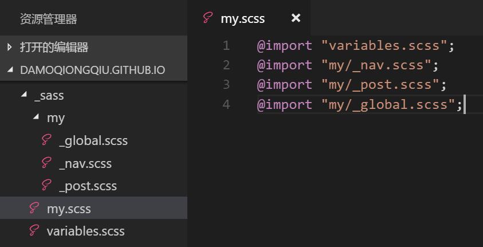Screen dimensions: 483x247
Task: Select the _sass folder name
Action: tap(49, 96)
